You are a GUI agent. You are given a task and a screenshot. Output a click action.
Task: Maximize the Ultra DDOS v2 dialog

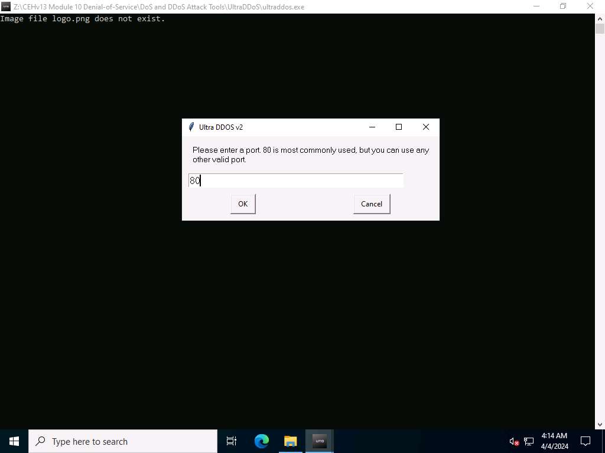click(399, 127)
